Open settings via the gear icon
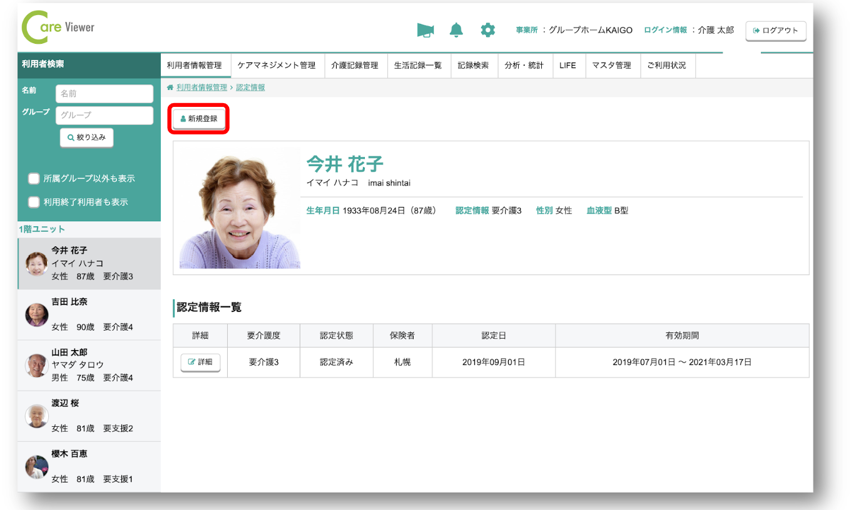Image resolution: width=851 pixels, height=510 pixels. pyautogui.click(x=487, y=30)
